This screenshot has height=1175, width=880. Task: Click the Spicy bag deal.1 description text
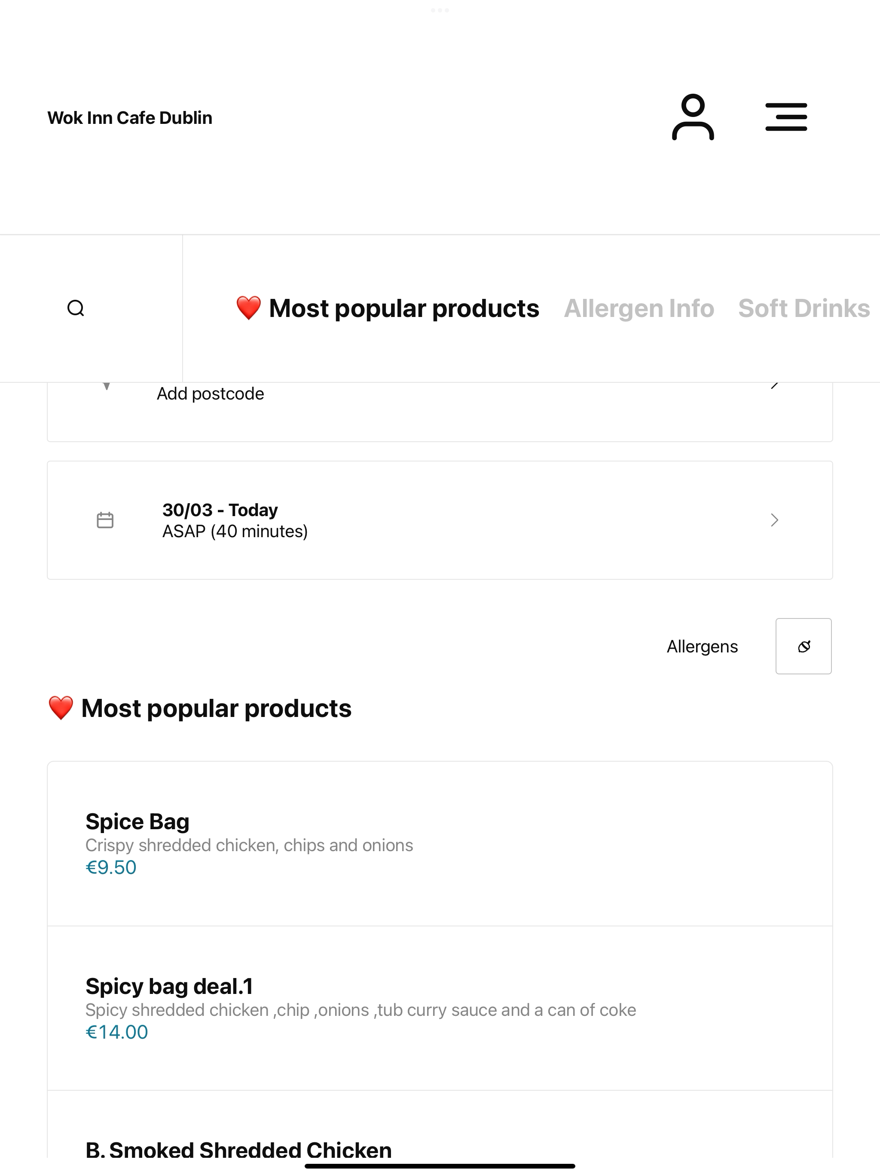pos(361,1010)
